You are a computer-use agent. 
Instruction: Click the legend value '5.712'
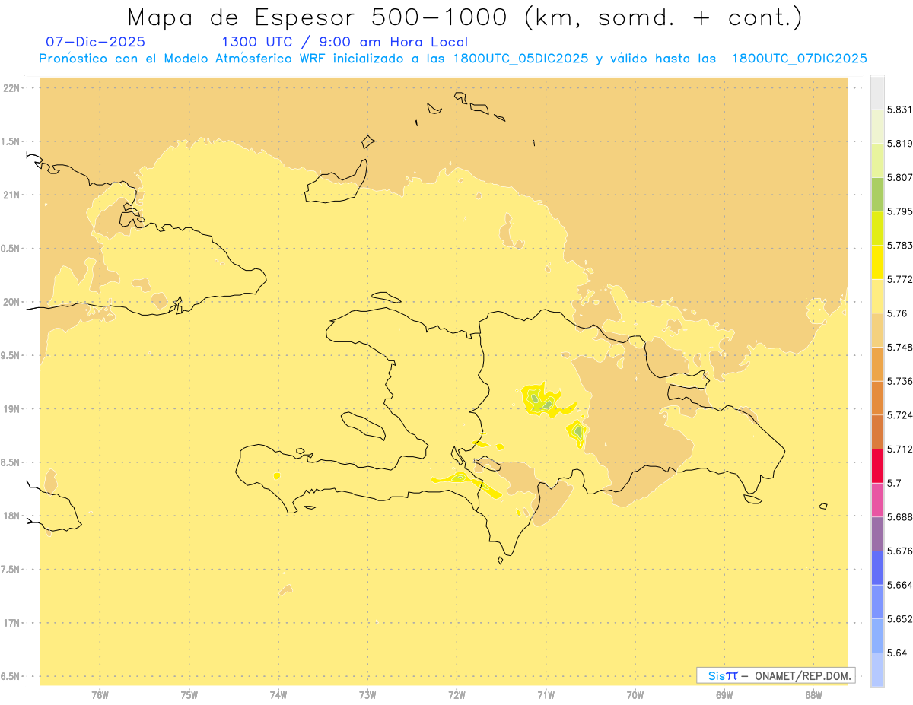pos(900,449)
